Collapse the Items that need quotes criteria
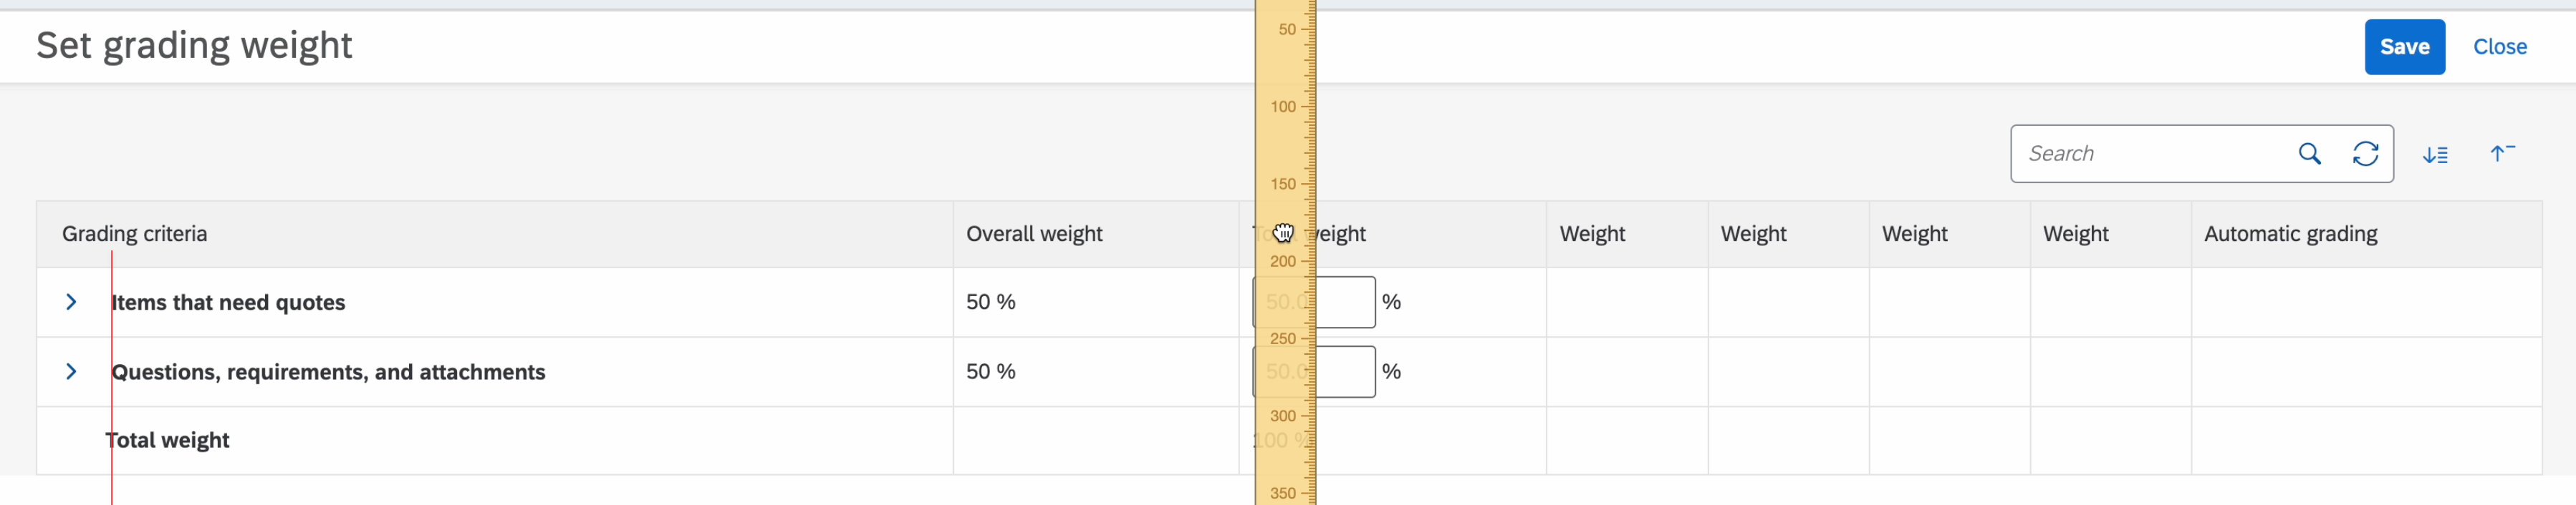2576x505 pixels. click(x=71, y=301)
